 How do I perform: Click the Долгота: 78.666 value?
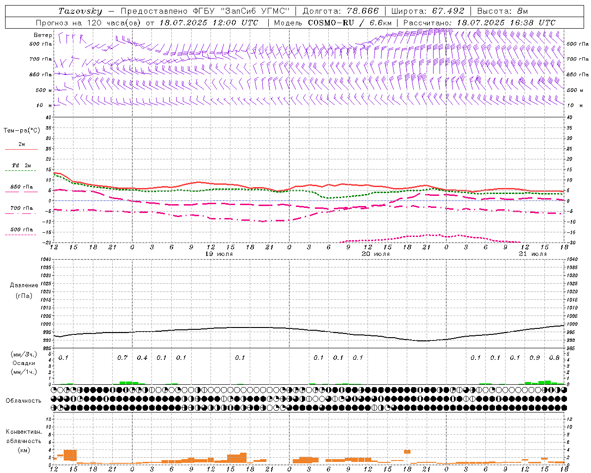click(340, 11)
